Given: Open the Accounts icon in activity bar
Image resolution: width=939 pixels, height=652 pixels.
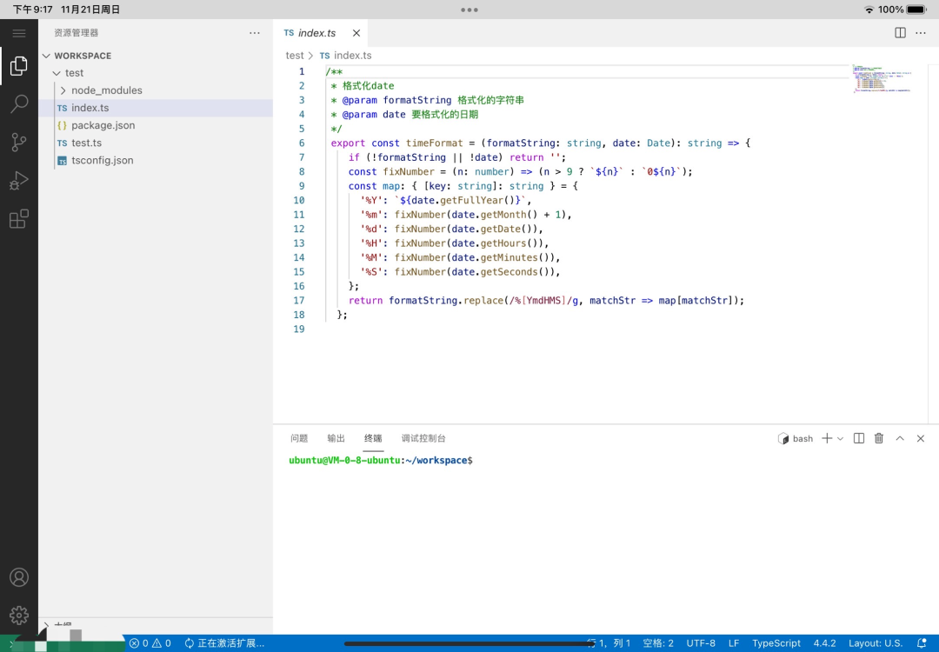Looking at the screenshot, I should [18, 577].
